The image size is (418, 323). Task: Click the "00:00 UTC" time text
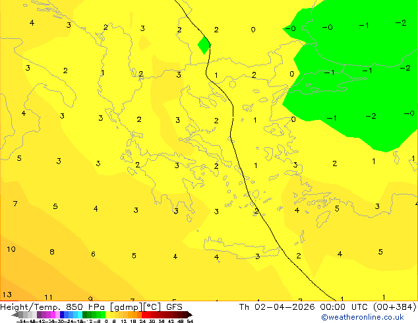345,307
